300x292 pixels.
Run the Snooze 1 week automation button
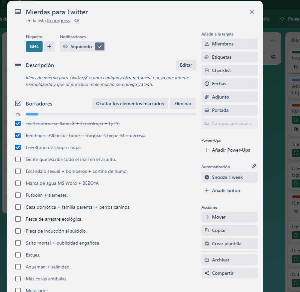point(229,177)
